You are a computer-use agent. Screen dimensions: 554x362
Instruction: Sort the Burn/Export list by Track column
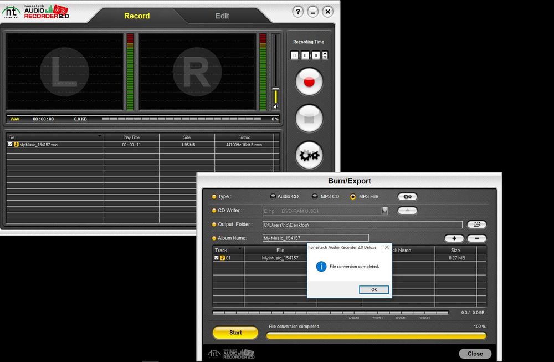(228, 250)
